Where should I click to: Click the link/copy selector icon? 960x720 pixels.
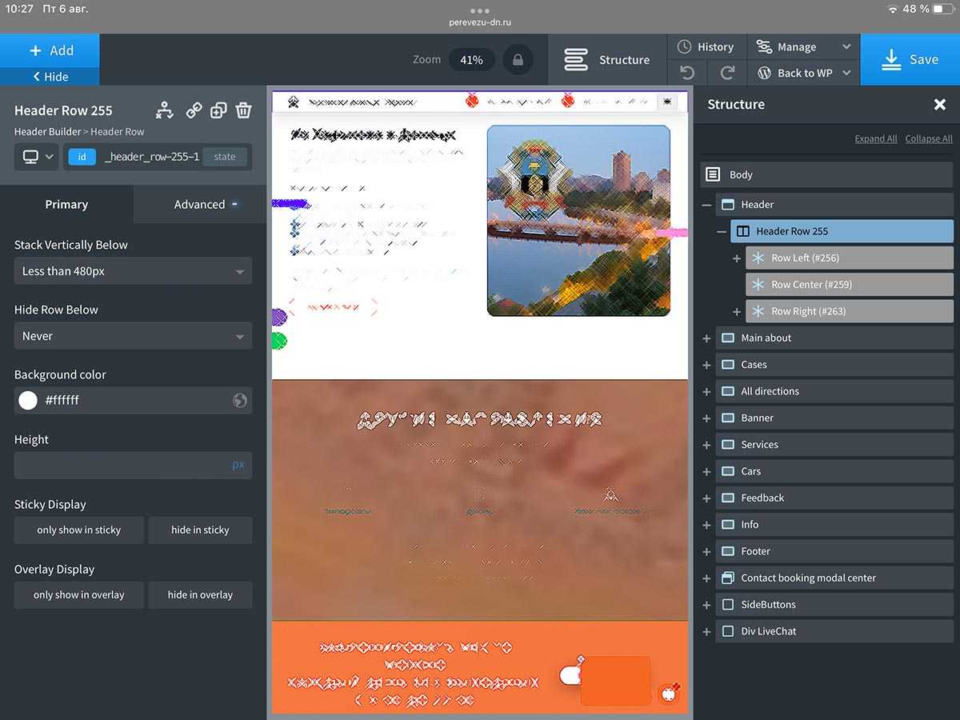(x=194, y=110)
